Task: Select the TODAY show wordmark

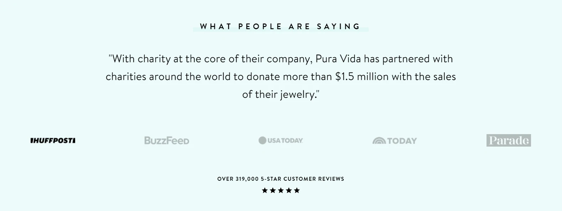Action: click(x=402, y=141)
